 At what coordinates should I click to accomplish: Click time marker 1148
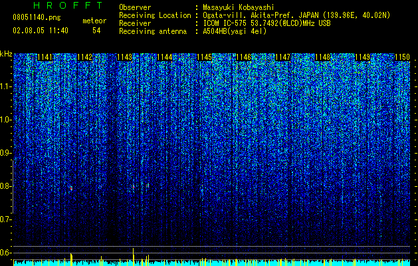pos(322,57)
